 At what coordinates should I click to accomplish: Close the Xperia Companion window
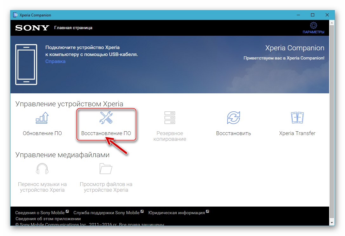click(x=327, y=15)
